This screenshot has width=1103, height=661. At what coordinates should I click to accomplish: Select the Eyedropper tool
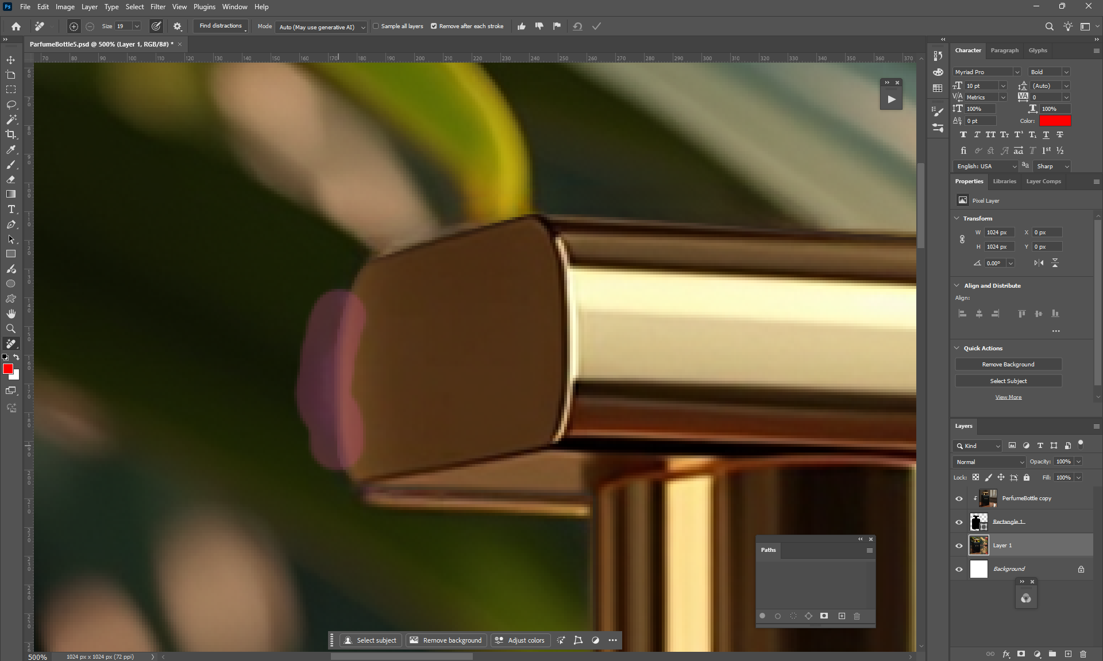11,149
